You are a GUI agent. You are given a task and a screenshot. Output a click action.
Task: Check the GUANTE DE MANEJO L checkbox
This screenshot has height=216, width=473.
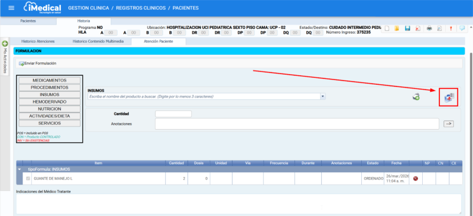28,178
